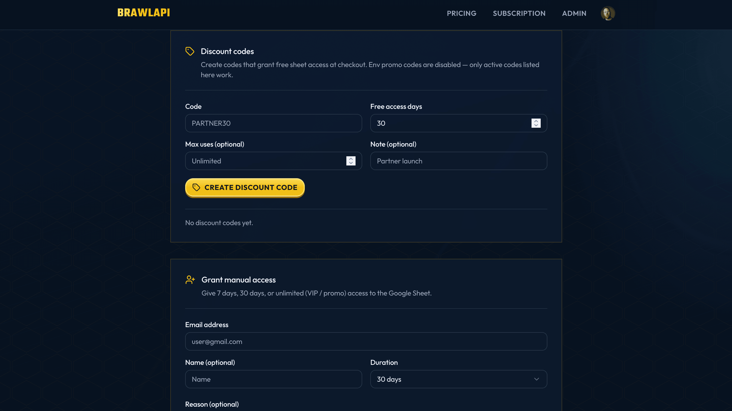Image resolution: width=732 pixels, height=411 pixels.
Task: Click the 'Name (optional)' label
Action: [x=210, y=363]
